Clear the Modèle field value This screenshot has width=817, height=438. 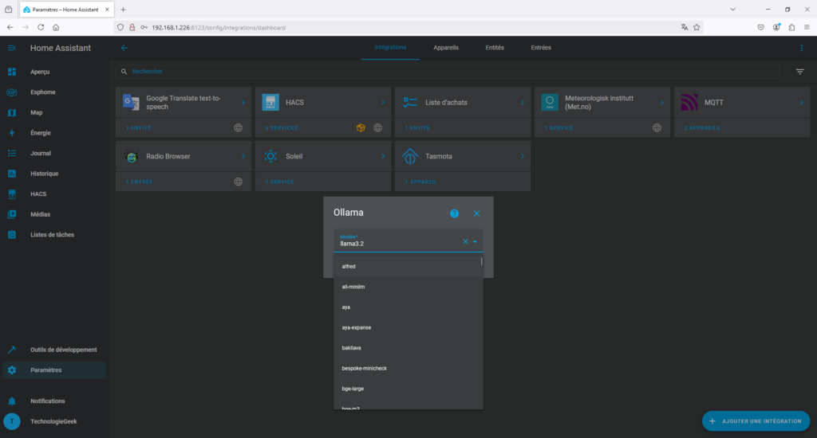click(465, 241)
